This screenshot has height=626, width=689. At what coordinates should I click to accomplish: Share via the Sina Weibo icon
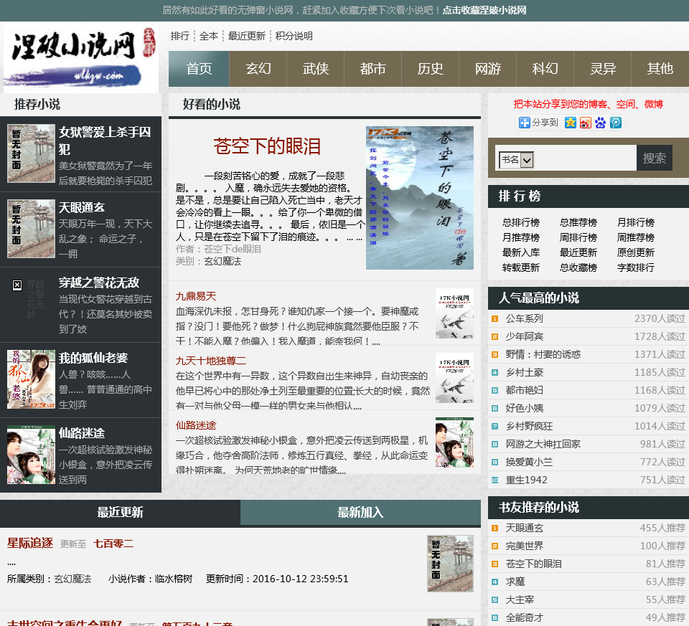tap(586, 123)
